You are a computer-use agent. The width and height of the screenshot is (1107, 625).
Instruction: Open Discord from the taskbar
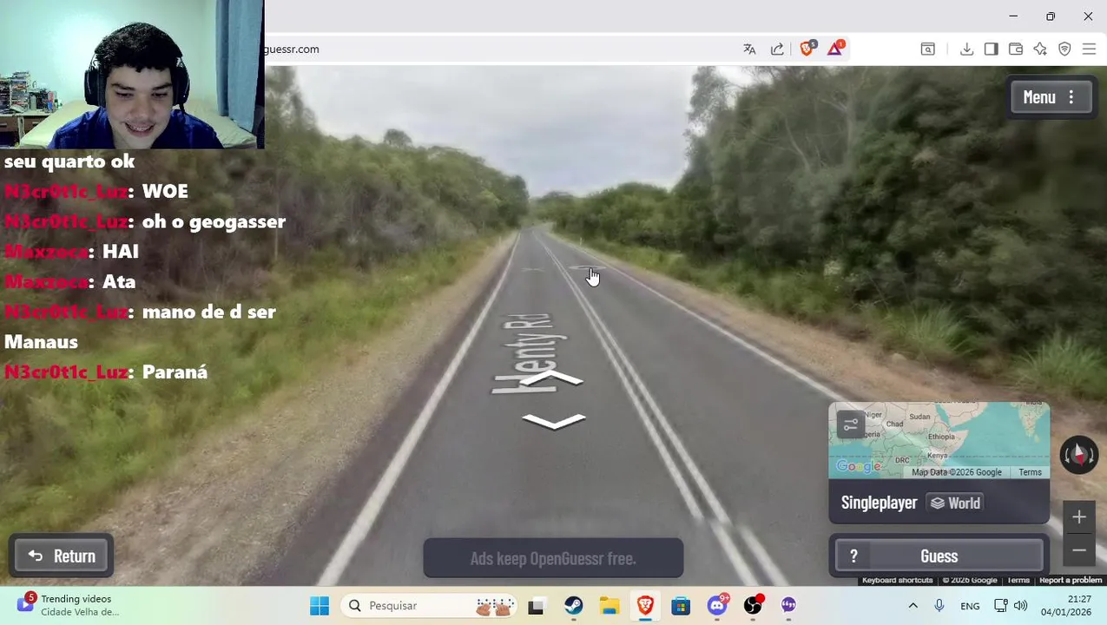point(717,606)
